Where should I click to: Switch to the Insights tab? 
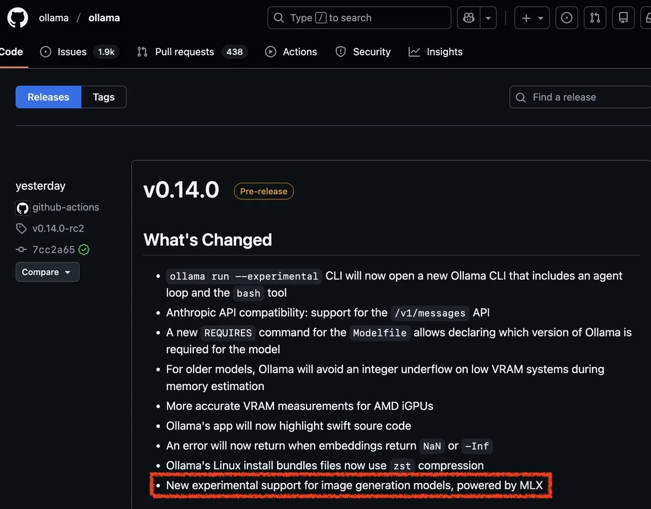436,52
